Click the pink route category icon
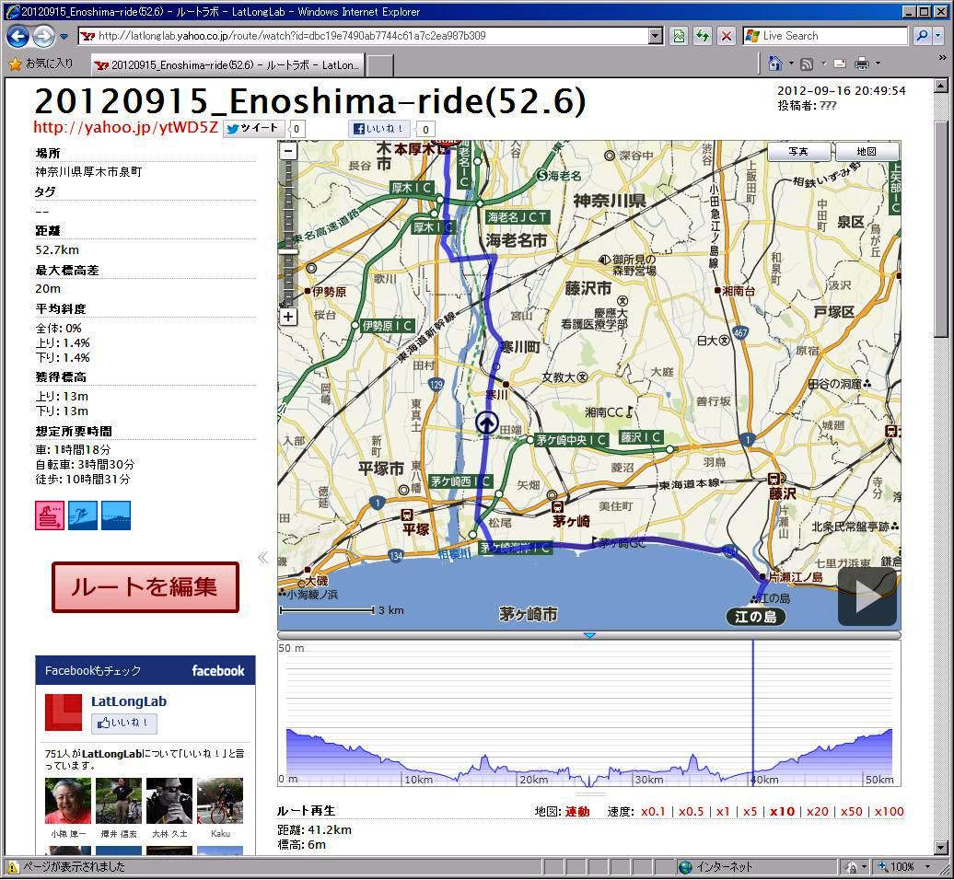The image size is (954, 880). 50,515
